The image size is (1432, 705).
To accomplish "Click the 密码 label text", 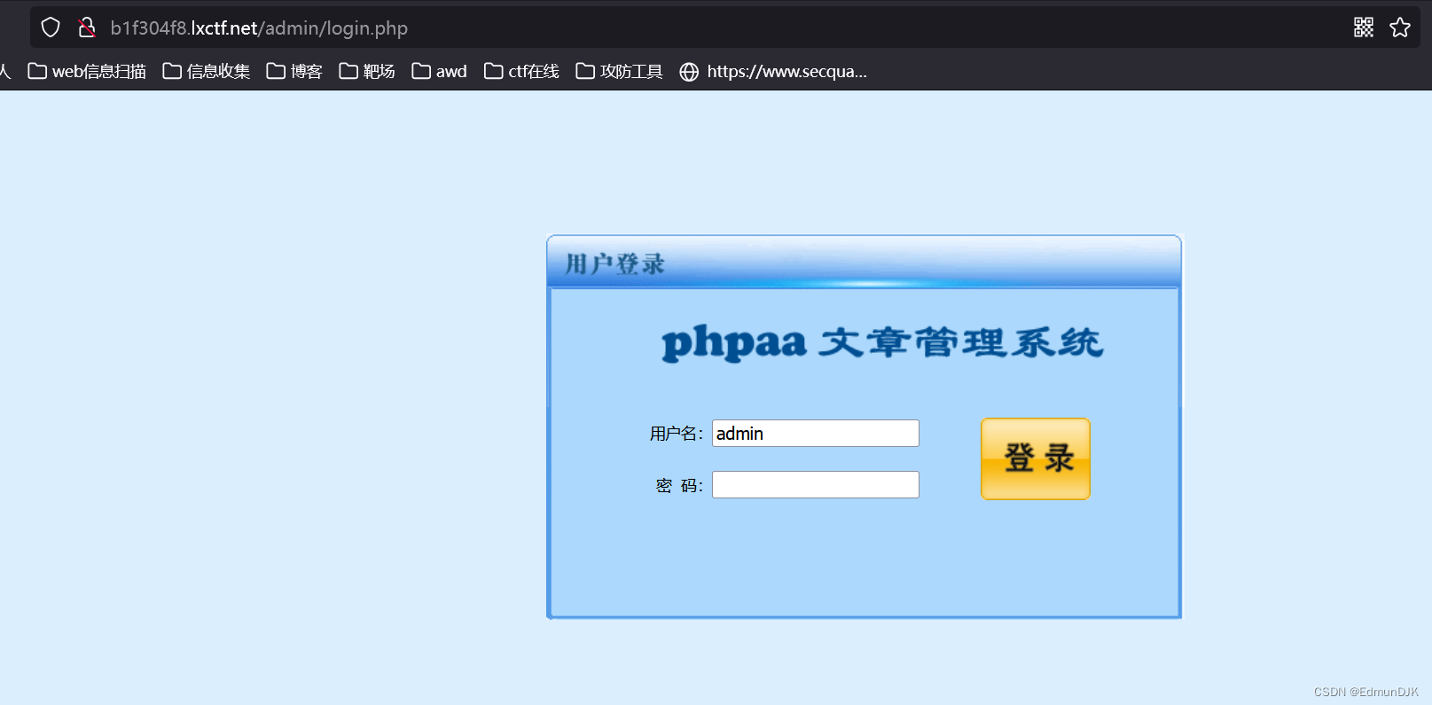I will [x=679, y=485].
